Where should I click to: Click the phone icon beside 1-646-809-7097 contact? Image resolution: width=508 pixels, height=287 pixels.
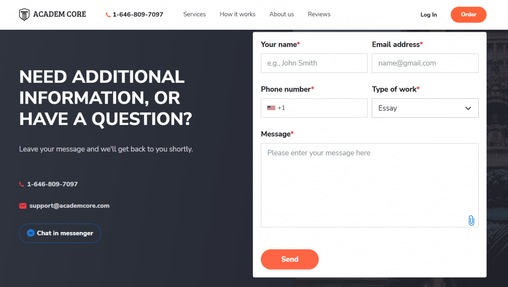tap(22, 184)
